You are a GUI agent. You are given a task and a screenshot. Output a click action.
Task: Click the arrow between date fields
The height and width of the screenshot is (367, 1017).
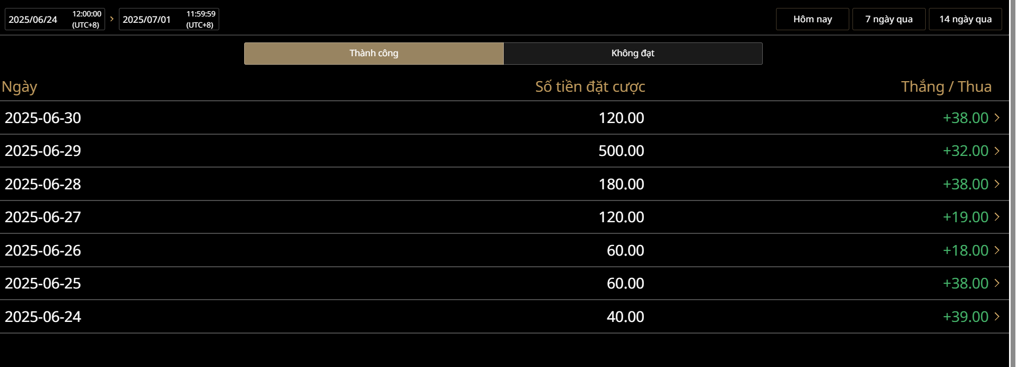pos(112,19)
